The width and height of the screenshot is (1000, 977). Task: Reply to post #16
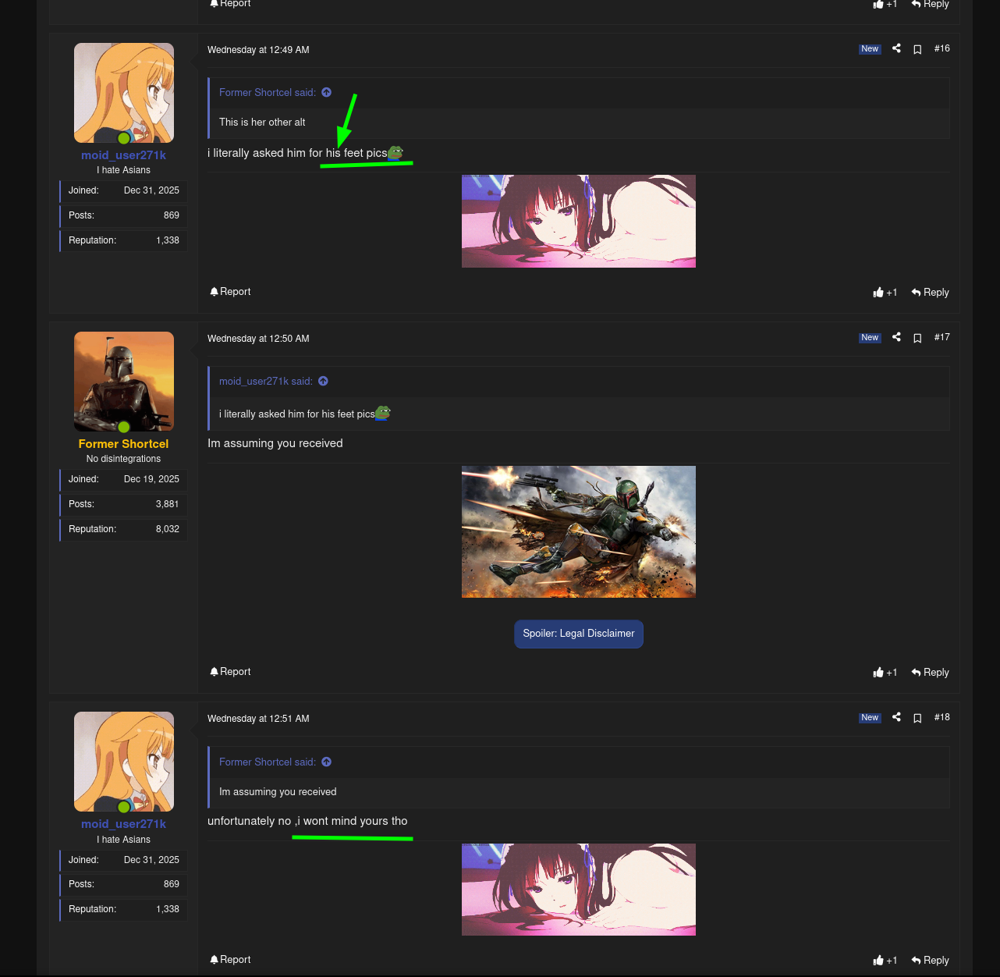click(930, 293)
